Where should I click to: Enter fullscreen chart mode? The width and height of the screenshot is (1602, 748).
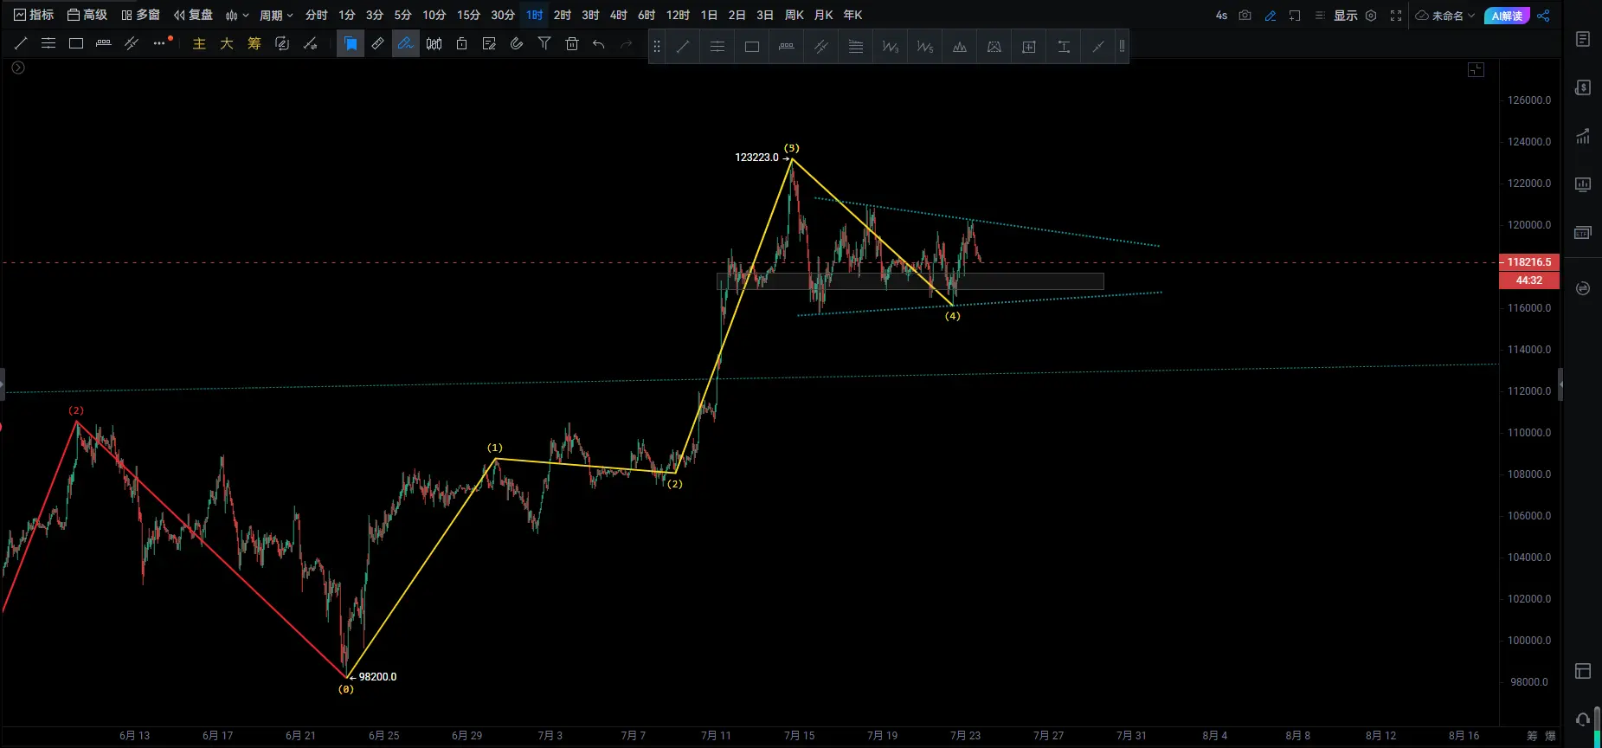point(1396,16)
